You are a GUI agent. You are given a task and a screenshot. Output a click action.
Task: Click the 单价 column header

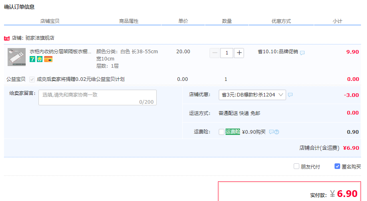pyautogui.click(x=183, y=21)
